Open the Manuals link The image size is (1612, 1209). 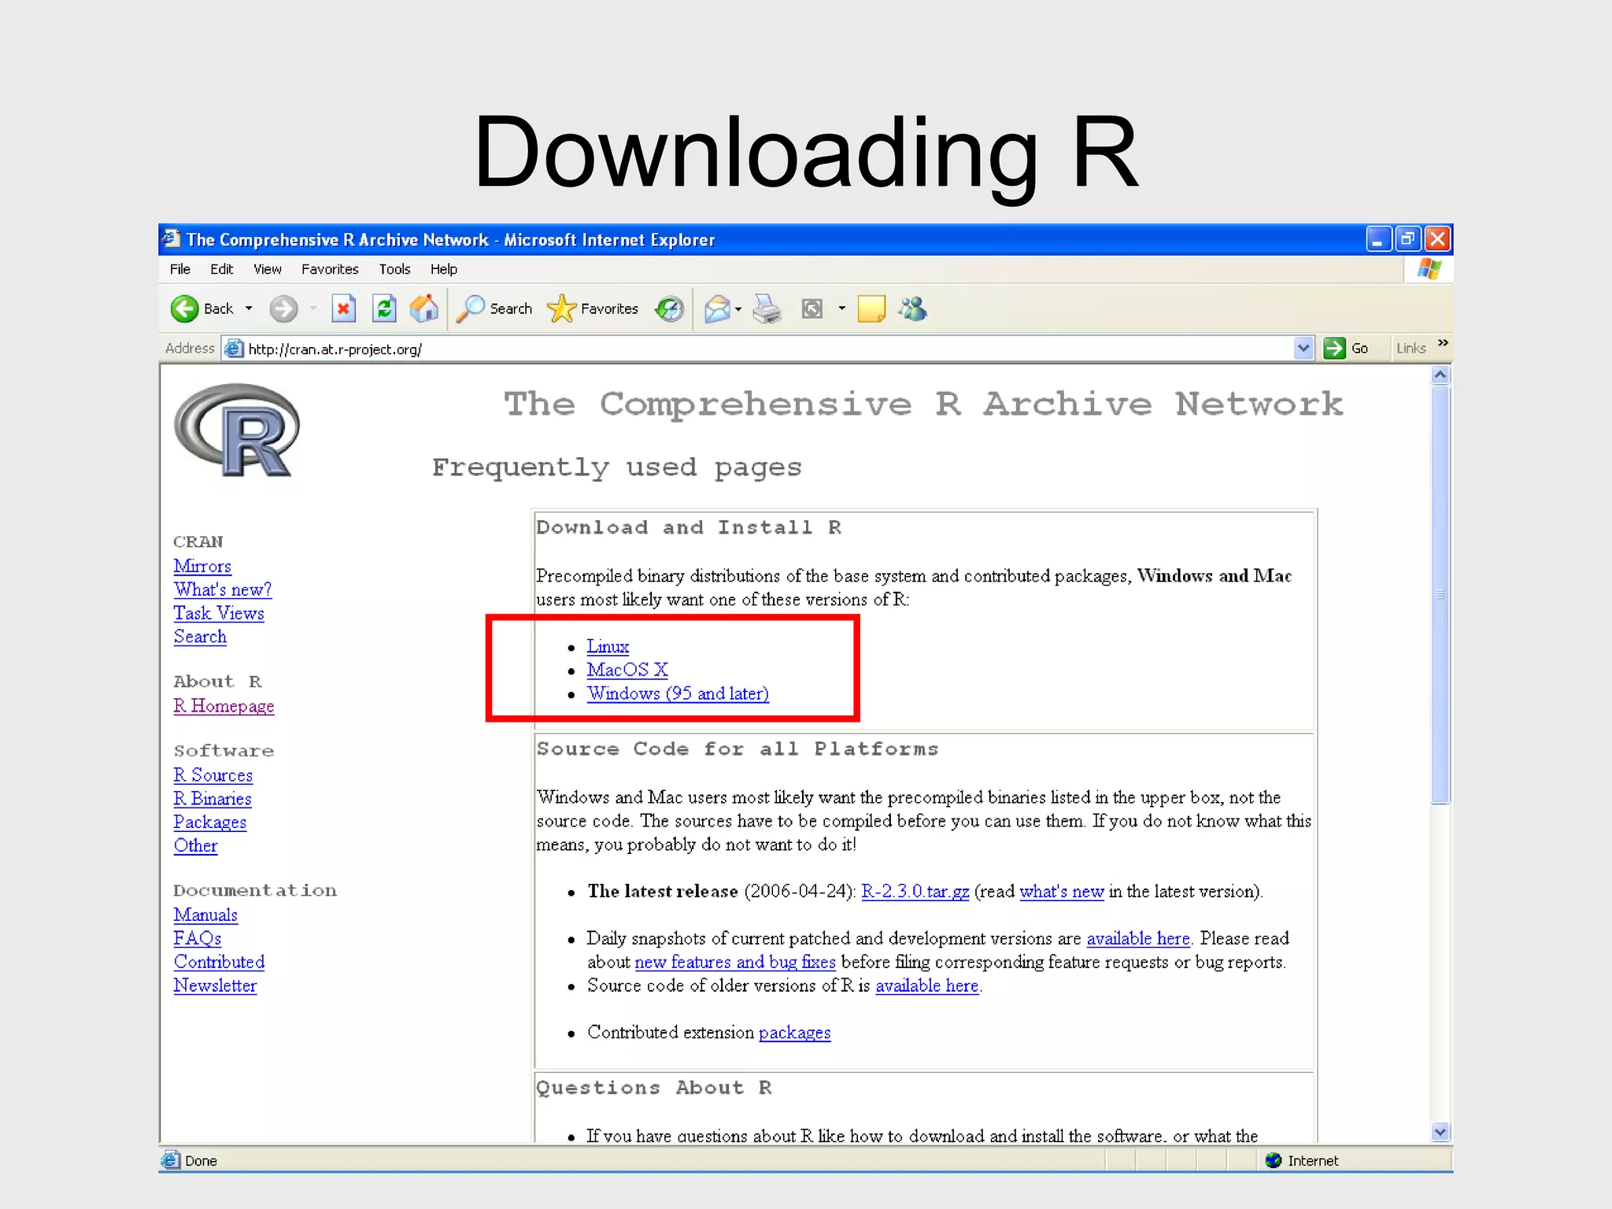205,915
